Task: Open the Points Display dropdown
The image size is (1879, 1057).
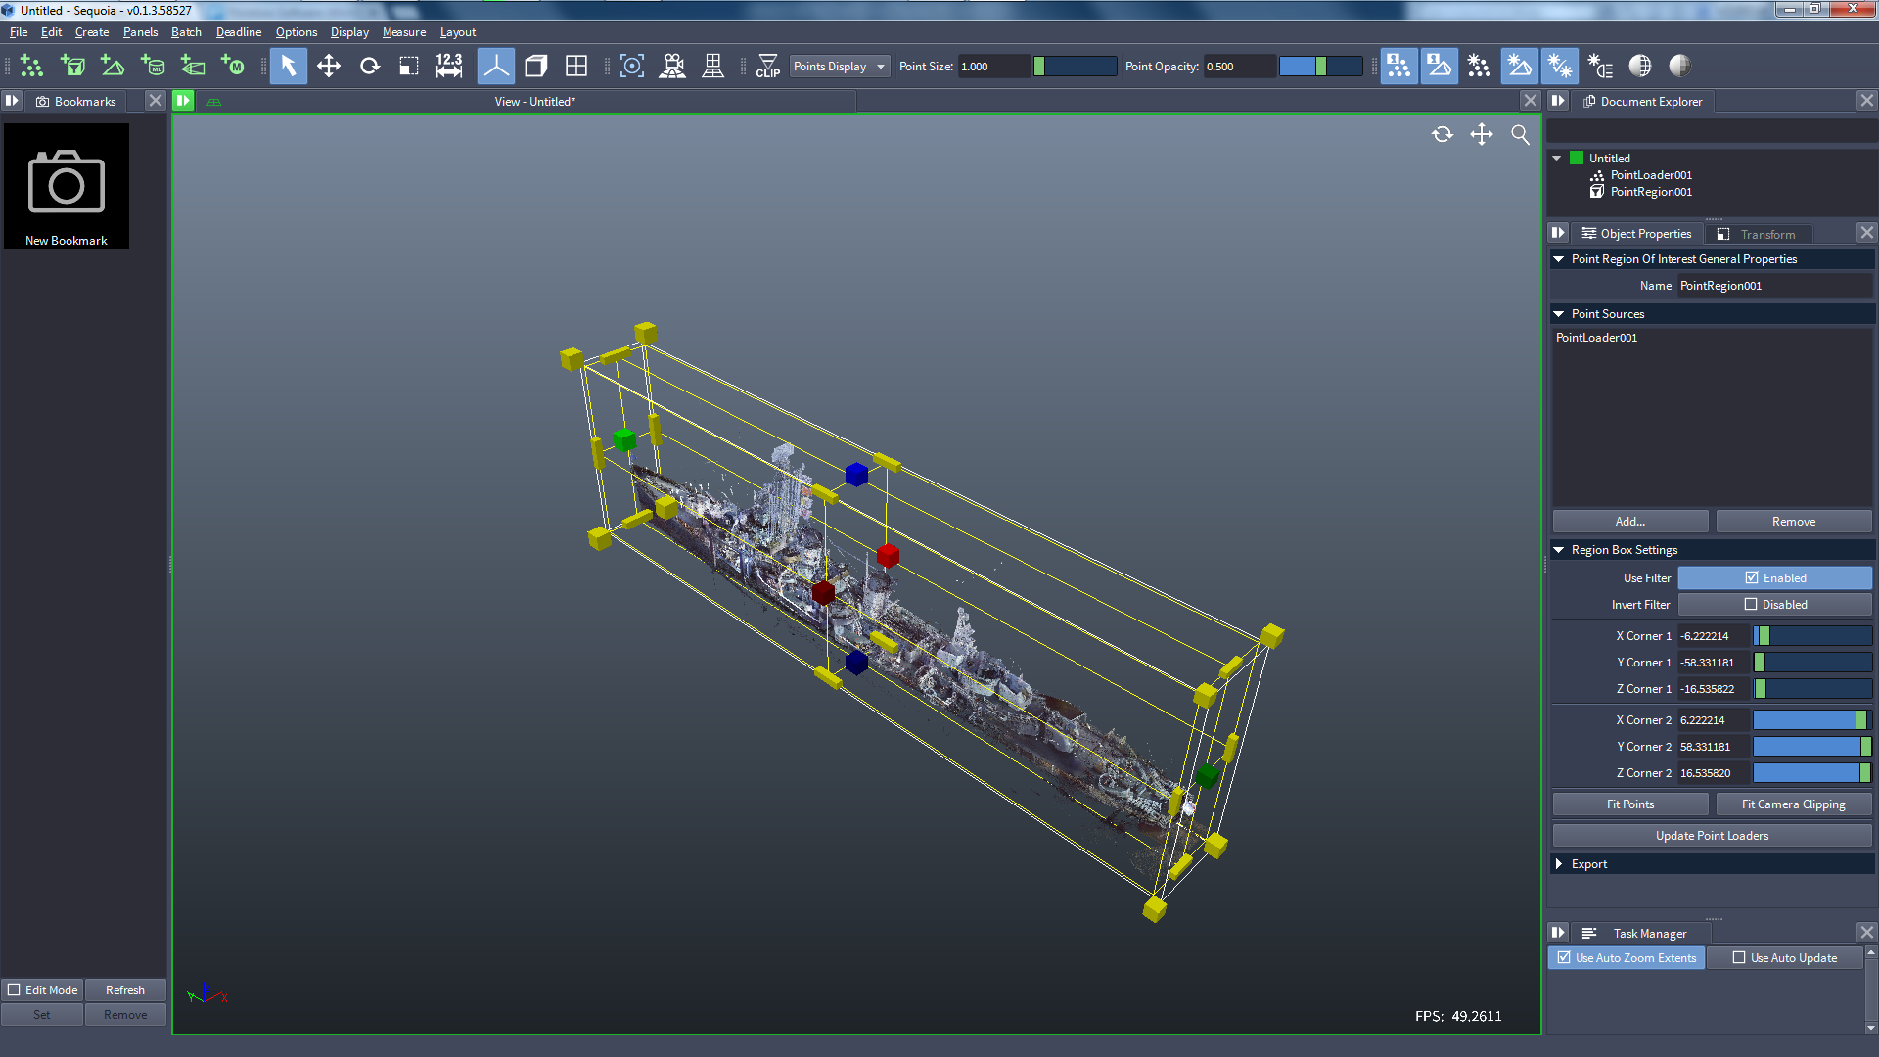Action: (x=840, y=66)
